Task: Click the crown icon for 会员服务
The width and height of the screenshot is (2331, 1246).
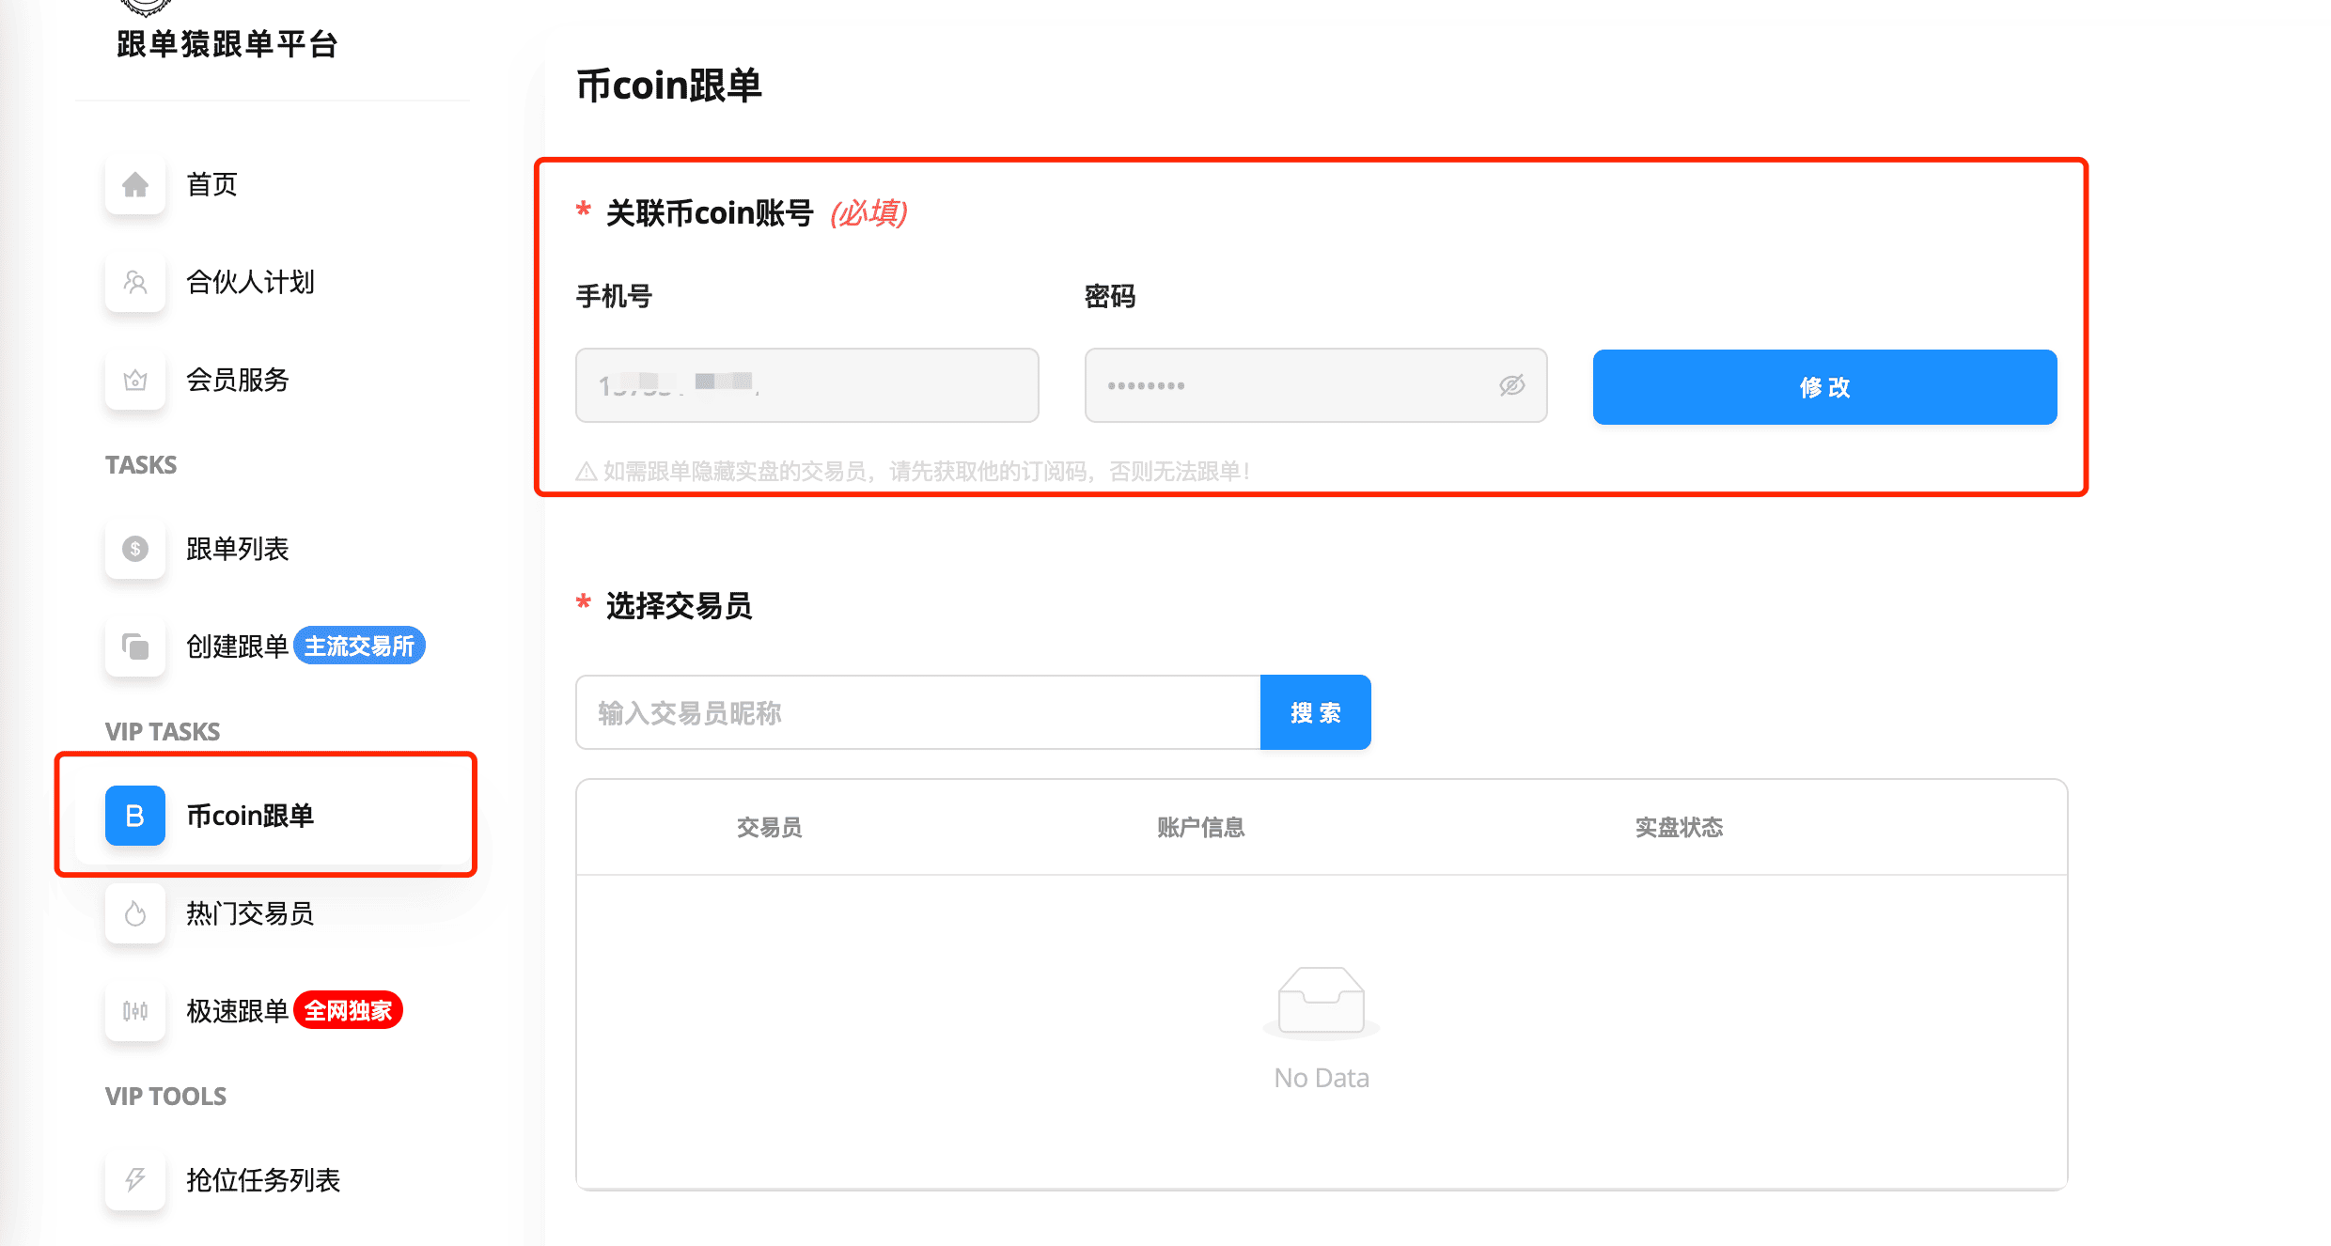Action: 135,380
